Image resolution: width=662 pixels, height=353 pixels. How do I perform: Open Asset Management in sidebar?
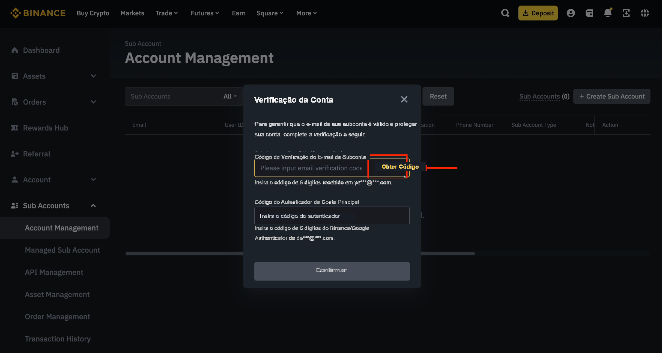57,295
